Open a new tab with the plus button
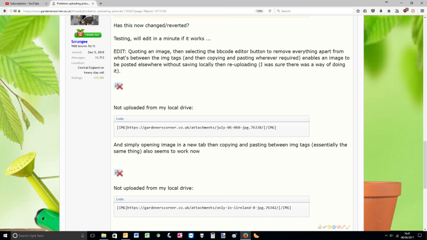Viewport: 427px width, 240px height. (100, 3)
